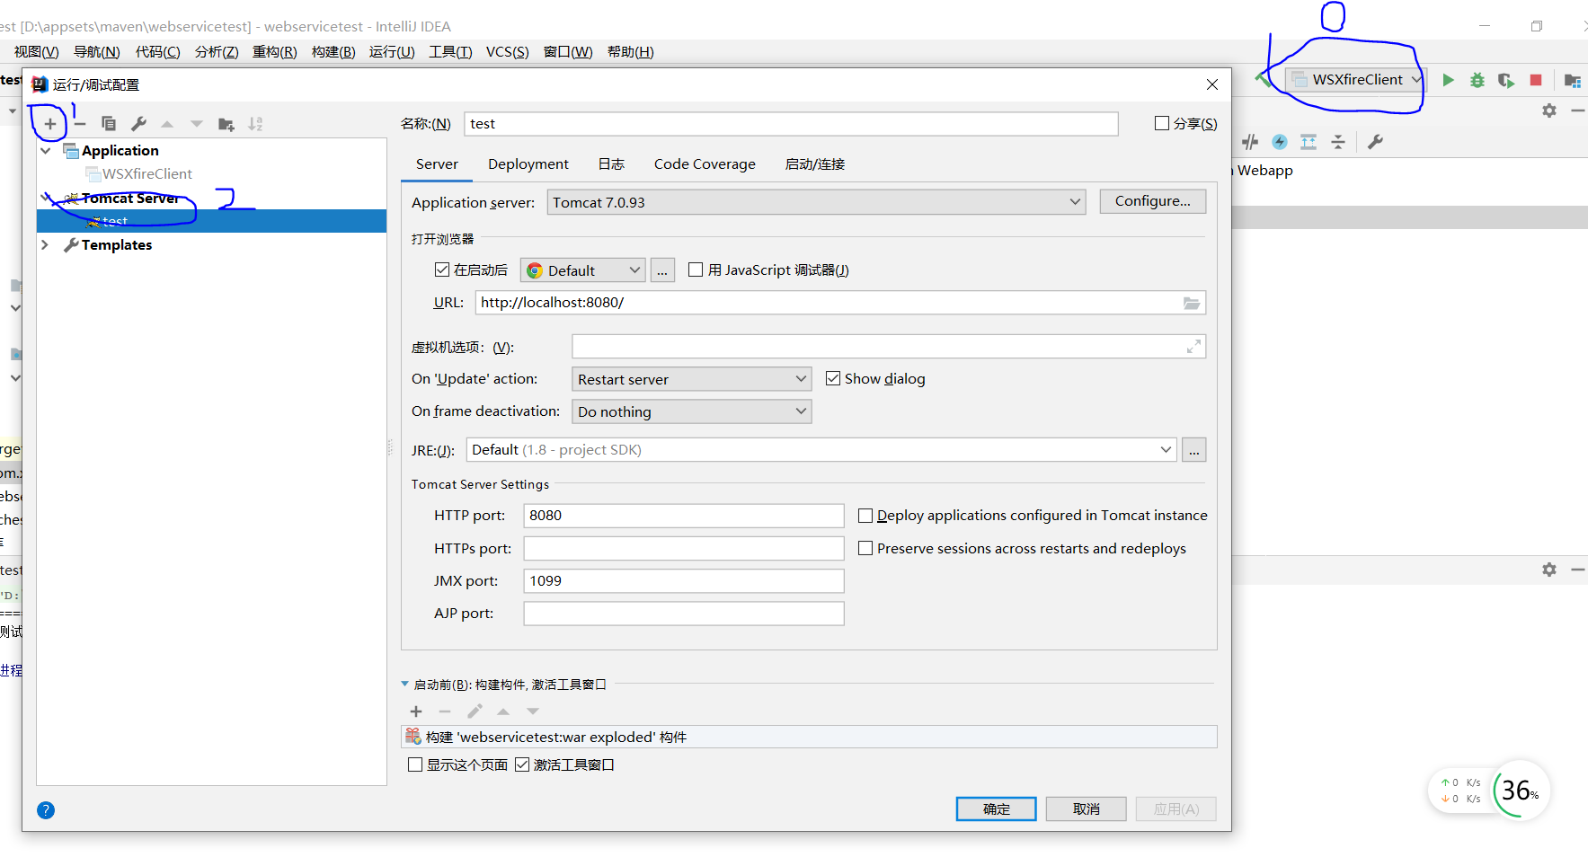Click the Configure... button

(x=1153, y=201)
